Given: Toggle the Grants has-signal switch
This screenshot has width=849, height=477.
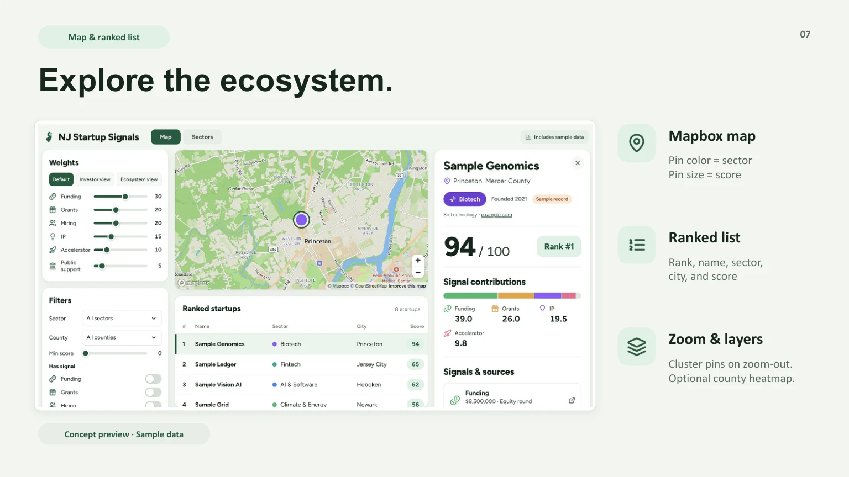Looking at the screenshot, I should click(153, 392).
